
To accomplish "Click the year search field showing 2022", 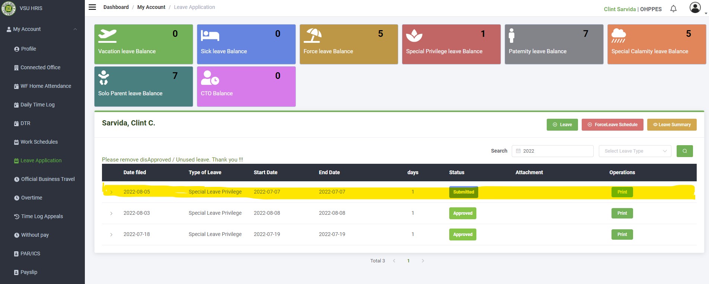I will click(x=552, y=151).
